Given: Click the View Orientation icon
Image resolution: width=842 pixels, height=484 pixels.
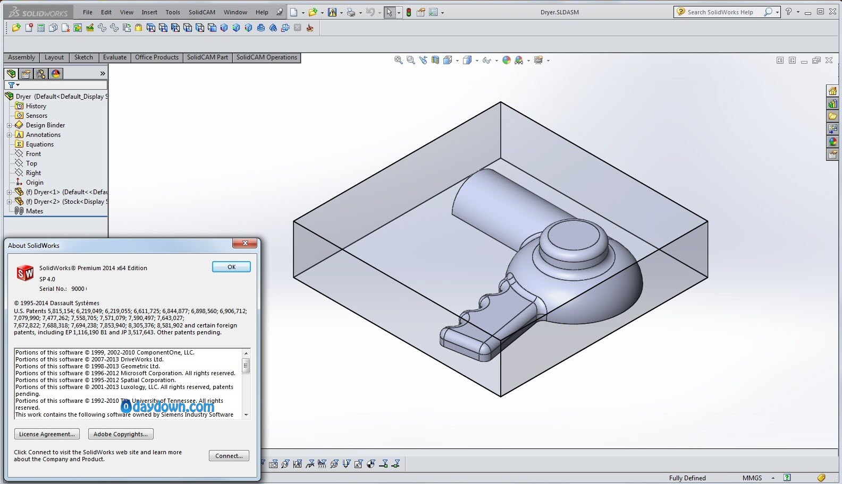Looking at the screenshot, I should pyautogui.click(x=448, y=60).
